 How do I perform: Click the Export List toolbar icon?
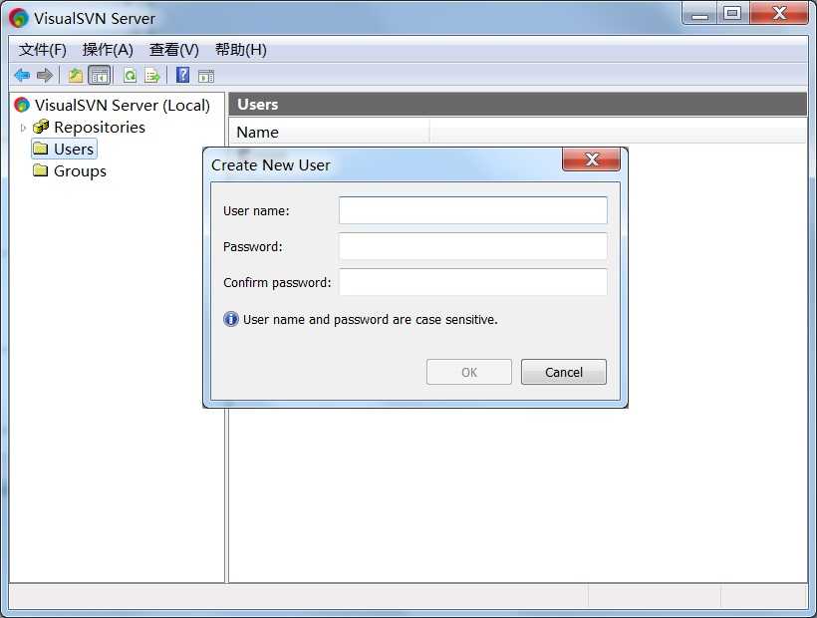tap(152, 76)
